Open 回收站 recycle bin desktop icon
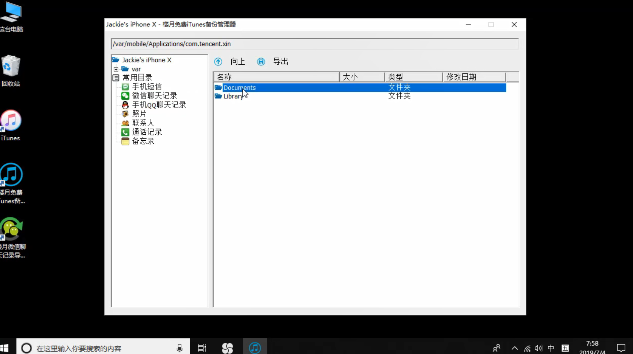The image size is (633, 354). tap(11, 71)
